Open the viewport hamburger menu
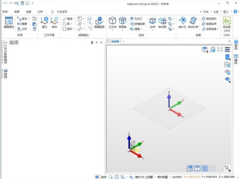Screen dimensions: 239x179 pos(227,49)
